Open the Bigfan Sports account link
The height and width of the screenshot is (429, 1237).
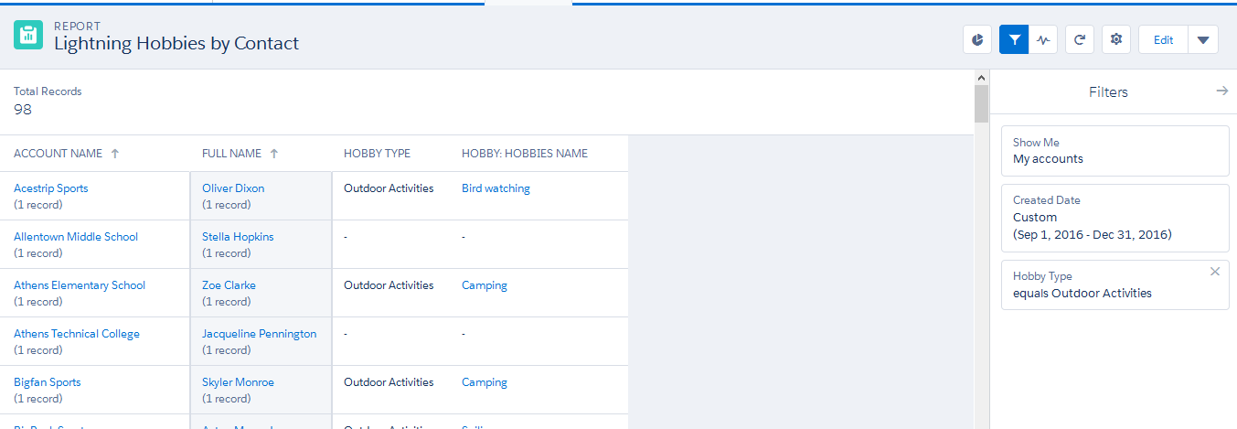(x=48, y=382)
